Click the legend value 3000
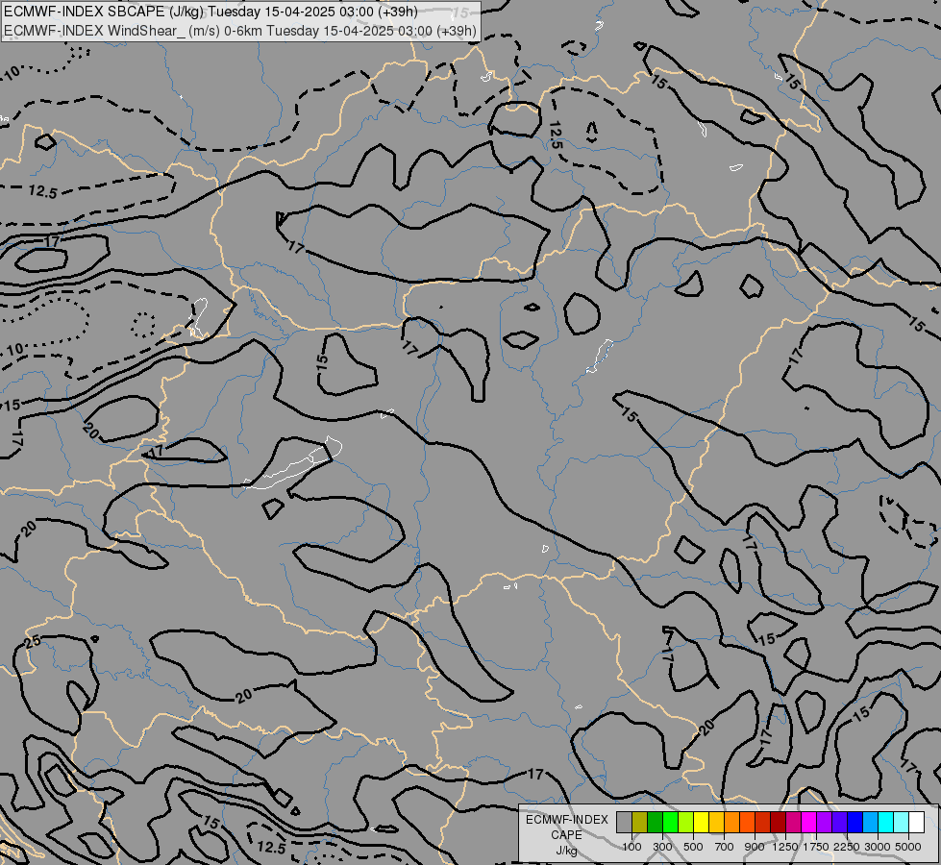The height and width of the screenshot is (865, 941). (x=878, y=847)
